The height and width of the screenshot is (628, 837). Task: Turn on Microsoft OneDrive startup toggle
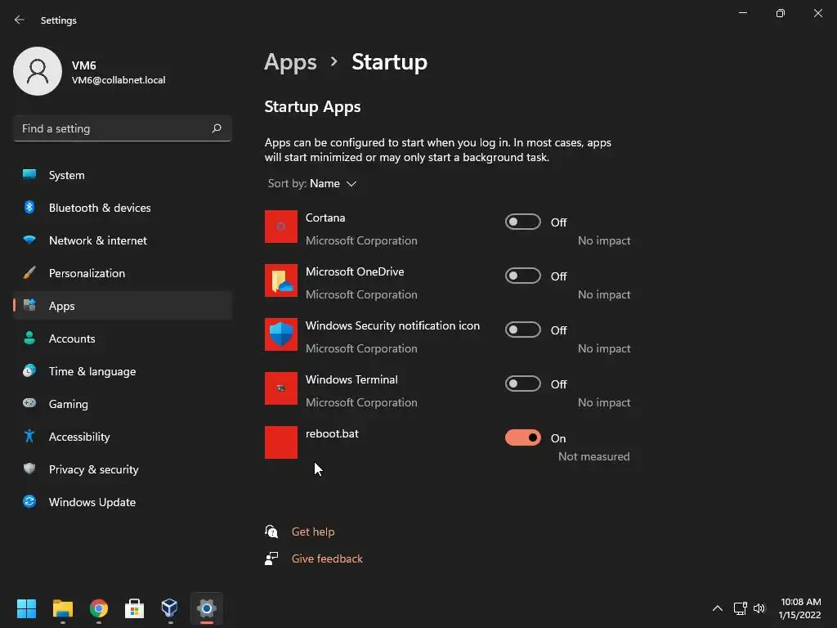pos(523,276)
